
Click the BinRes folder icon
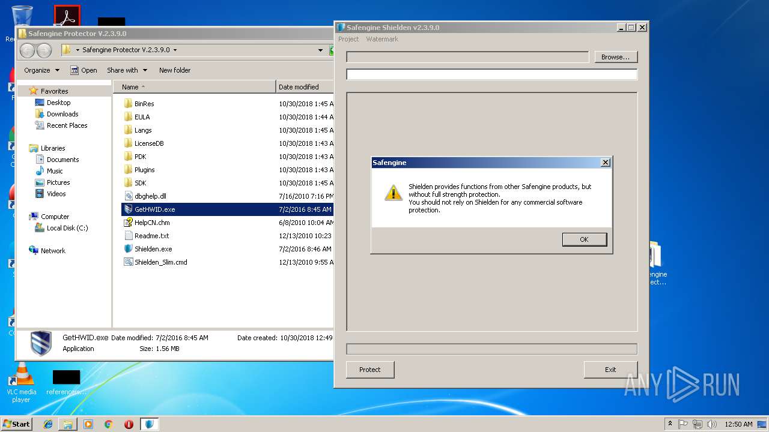(128, 104)
